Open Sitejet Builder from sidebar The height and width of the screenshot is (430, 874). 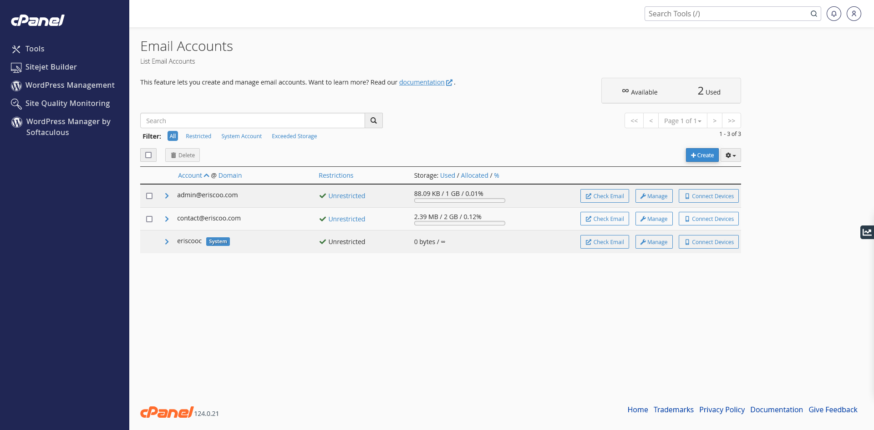[51, 67]
